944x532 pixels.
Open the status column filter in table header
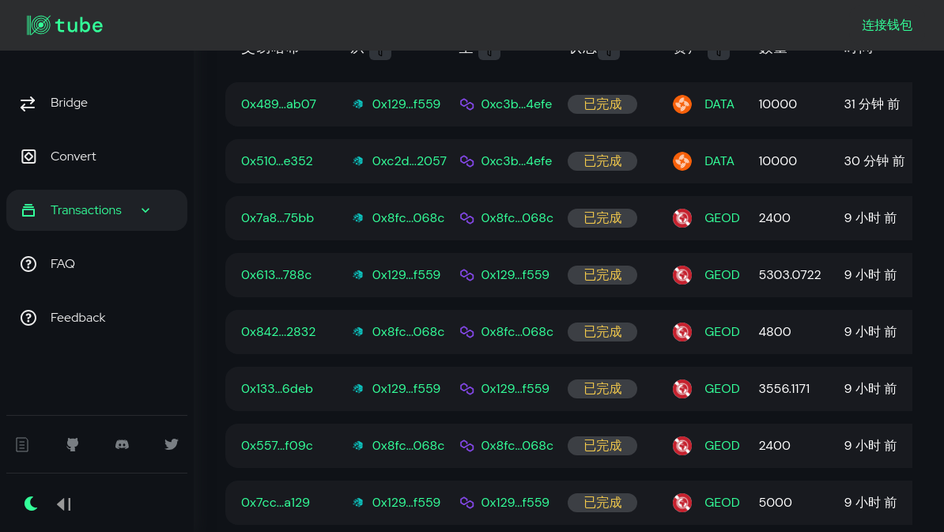click(x=608, y=53)
